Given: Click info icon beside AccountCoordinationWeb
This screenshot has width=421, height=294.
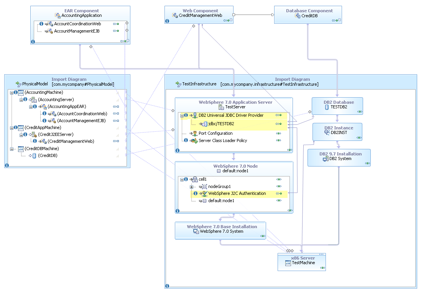Looking at the screenshot, I should pos(44,114).
